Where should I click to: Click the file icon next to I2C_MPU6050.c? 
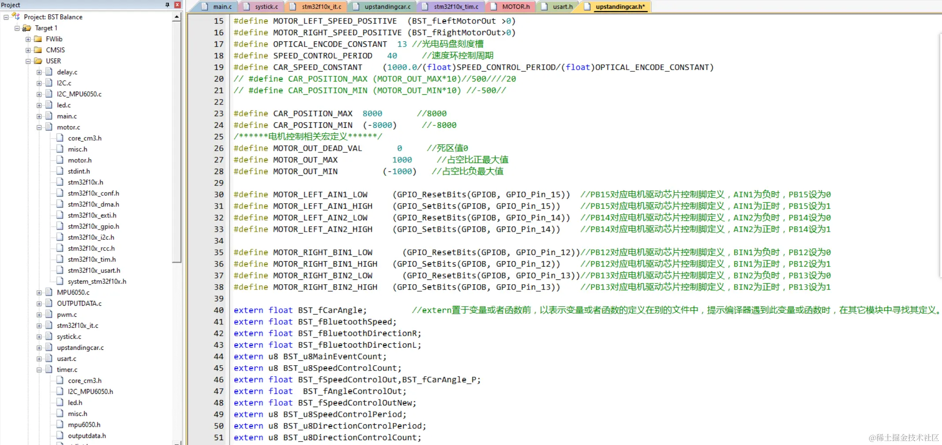pyautogui.click(x=49, y=94)
